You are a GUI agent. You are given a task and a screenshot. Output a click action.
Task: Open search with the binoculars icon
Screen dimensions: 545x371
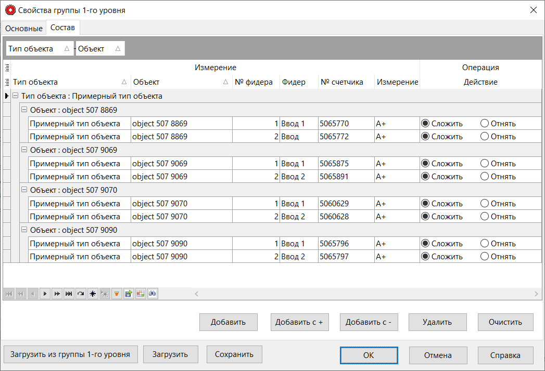153,294
